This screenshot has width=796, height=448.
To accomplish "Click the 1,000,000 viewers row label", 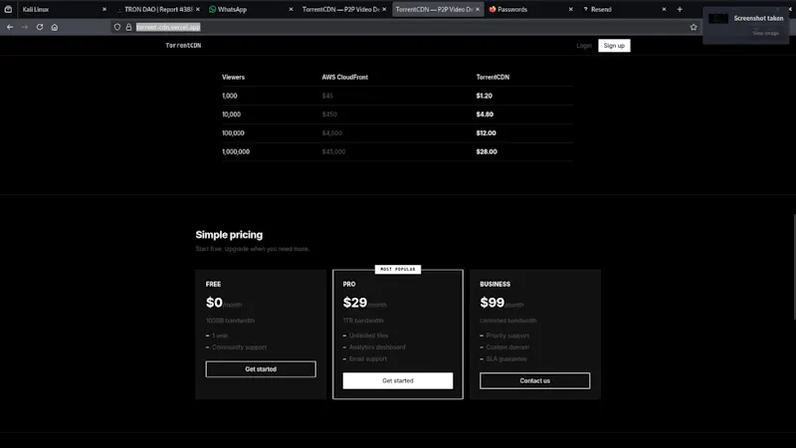I will [x=236, y=152].
